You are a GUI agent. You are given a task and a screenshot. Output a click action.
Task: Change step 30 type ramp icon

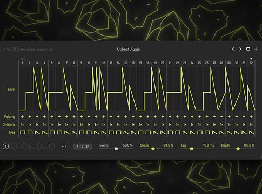(x=237, y=133)
